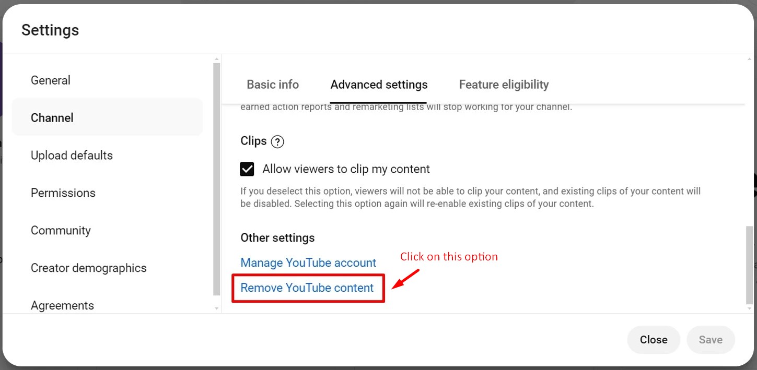The height and width of the screenshot is (370, 757).
Task: Open the Agreements settings section
Action: point(62,305)
